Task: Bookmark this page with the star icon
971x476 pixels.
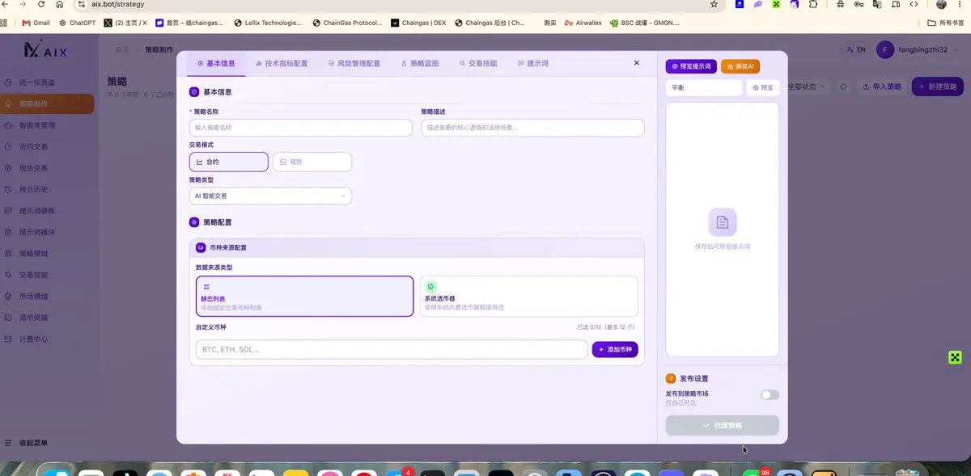Action: pyautogui.click(x=714, y=4)
